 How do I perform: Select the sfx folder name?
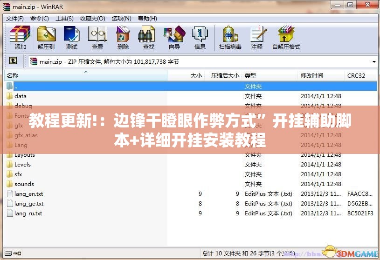[18, 174]
